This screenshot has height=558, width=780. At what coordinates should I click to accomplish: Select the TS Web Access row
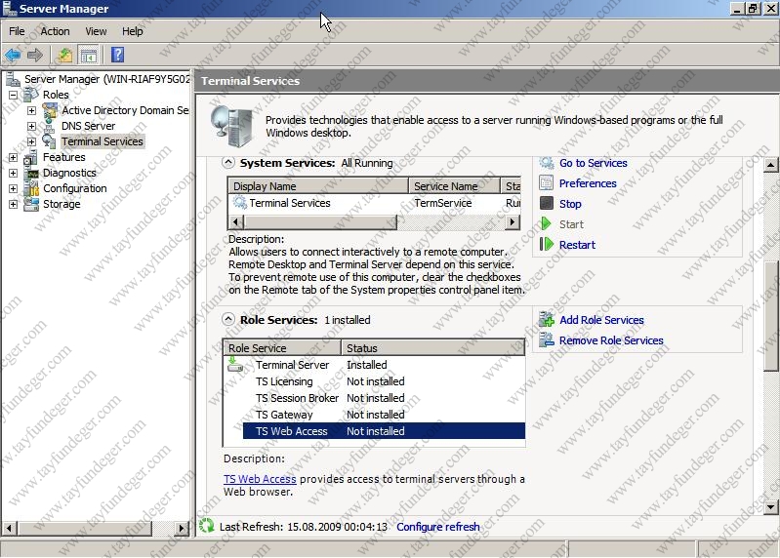click(384, 431)
